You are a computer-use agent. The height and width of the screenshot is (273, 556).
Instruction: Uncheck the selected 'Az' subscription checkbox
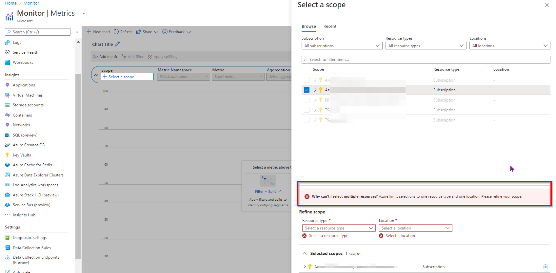307,90
